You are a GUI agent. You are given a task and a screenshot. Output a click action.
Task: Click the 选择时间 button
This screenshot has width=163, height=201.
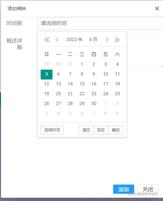point(52,130)
